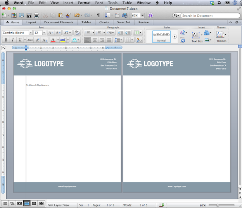This screenshot has height=208, width=242.
Task: Click the Clear Formatting icon
Action: tap(77, 33)
